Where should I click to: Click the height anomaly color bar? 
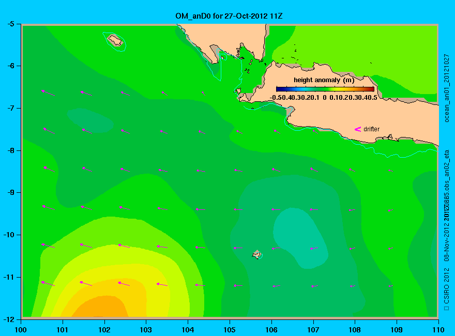325,89
